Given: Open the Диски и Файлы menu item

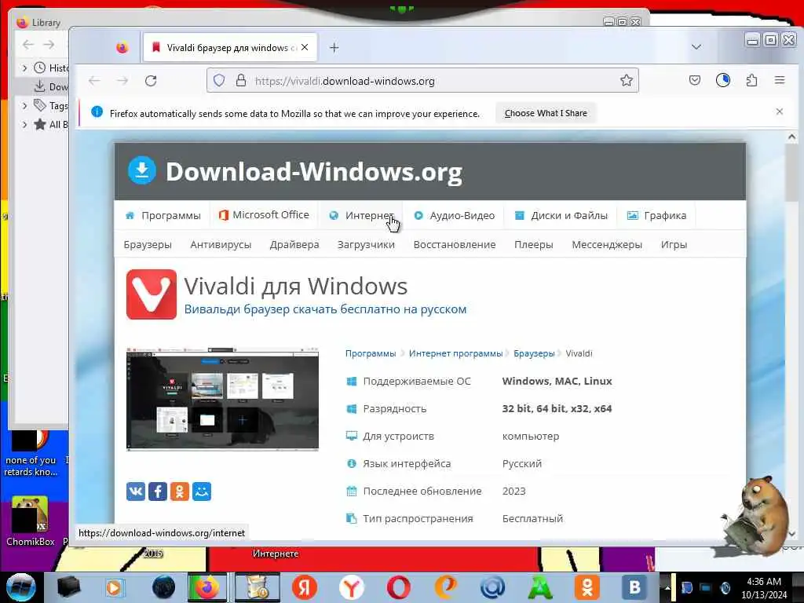Looking at the screenshot, I should (x=561, y=215).
